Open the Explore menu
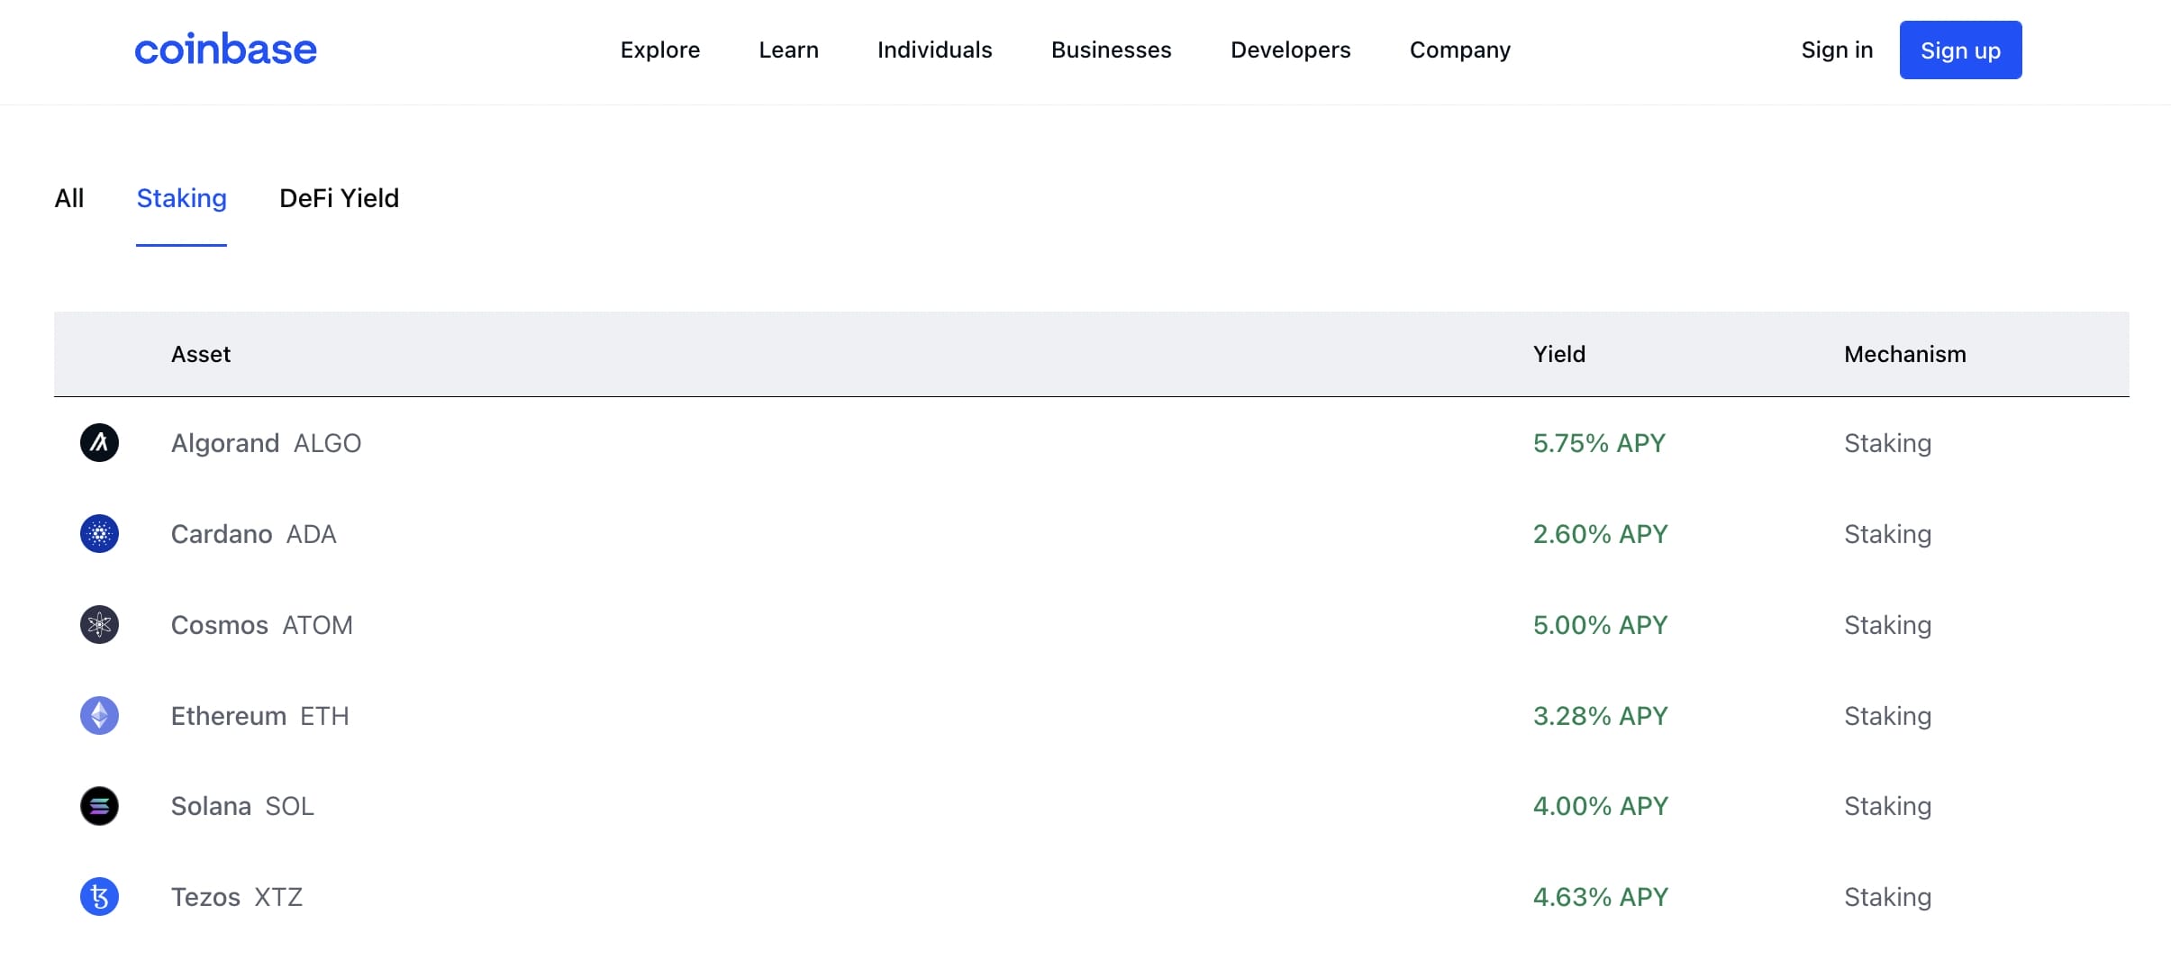Screen dimensions: 2171x969 659,50
